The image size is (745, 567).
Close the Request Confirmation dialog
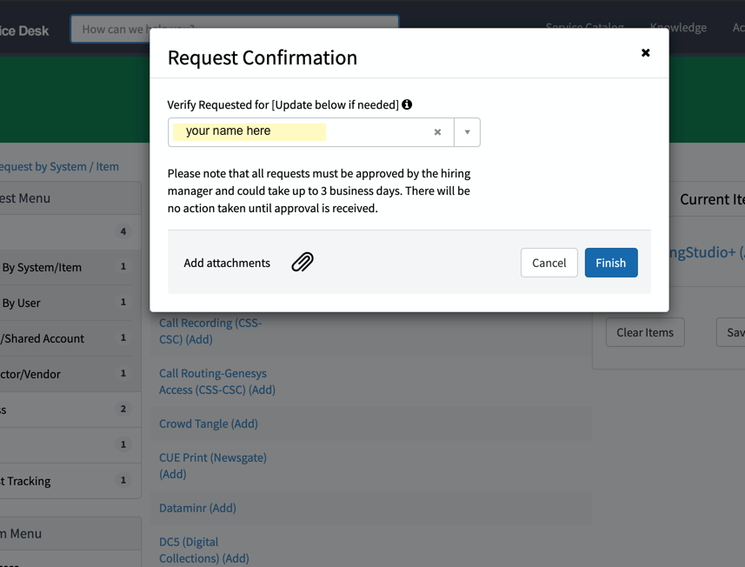tap(645, 53)
